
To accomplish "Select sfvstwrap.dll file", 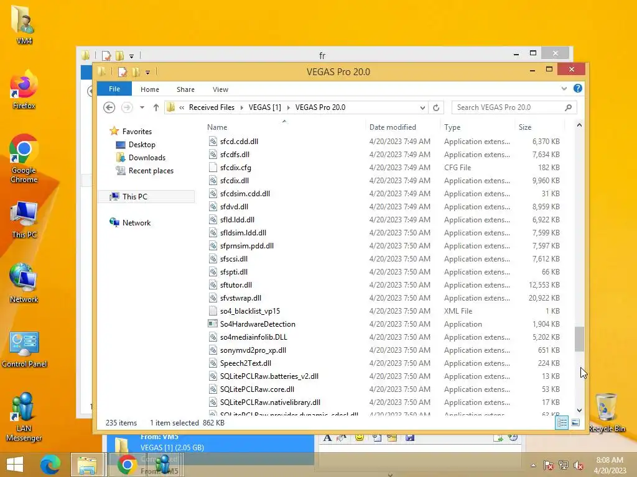I will click(241, 298).
